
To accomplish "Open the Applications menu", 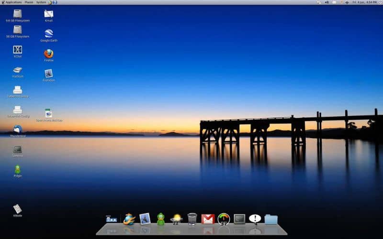I will (x=11, y=2).
